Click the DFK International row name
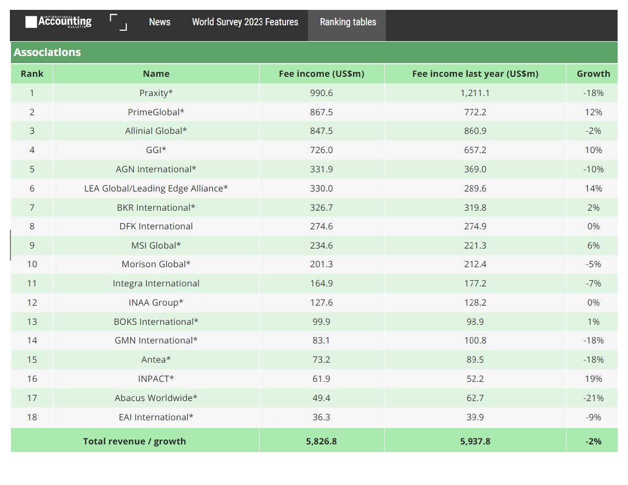This screenshot has width=628, height=485. [156, 226]
